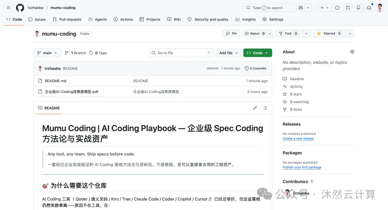Open latest commit message README
This screenshot has width=388, height=210.
(x=70, y=69)
